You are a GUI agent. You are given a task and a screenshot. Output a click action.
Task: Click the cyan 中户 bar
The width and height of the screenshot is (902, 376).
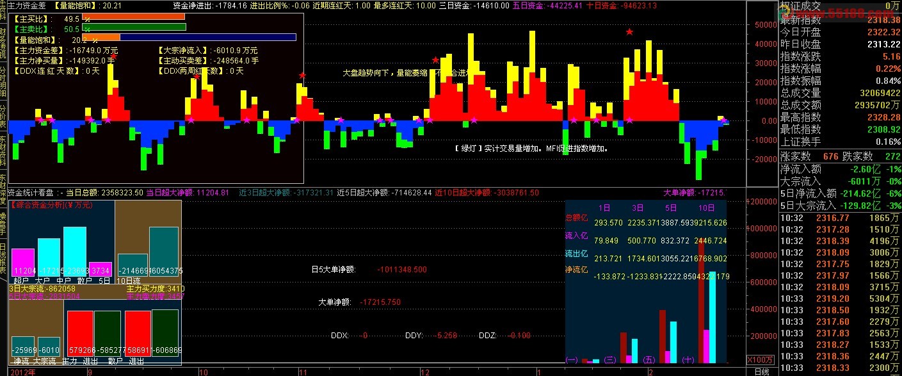coord(74,251)
